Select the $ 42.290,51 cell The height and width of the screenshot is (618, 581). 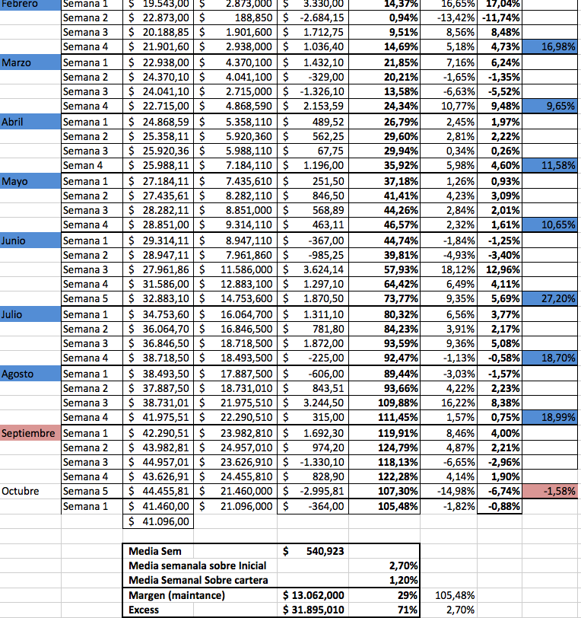point(158,433)
